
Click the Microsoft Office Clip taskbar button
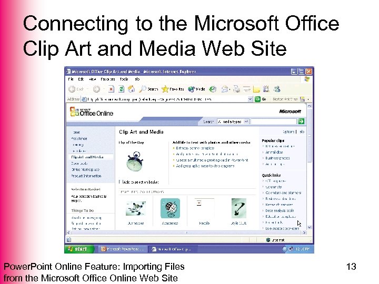click(173, 249)
